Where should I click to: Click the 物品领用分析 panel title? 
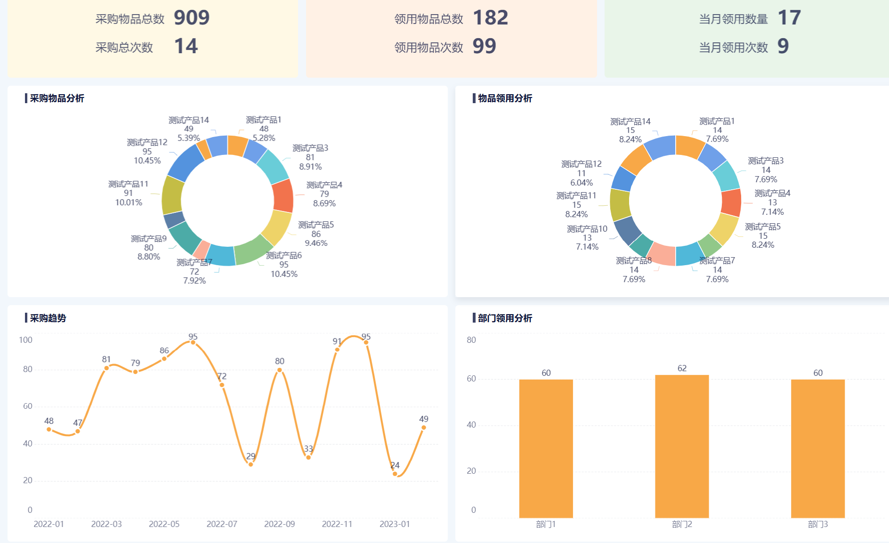505,98
